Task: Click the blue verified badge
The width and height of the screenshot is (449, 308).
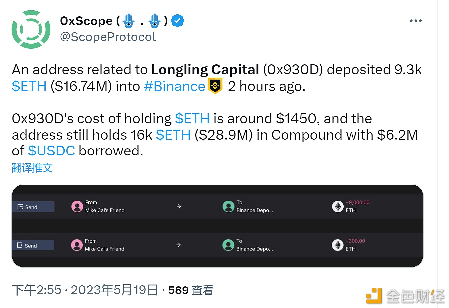Action: pyautogui.click(x=177, y=21)
